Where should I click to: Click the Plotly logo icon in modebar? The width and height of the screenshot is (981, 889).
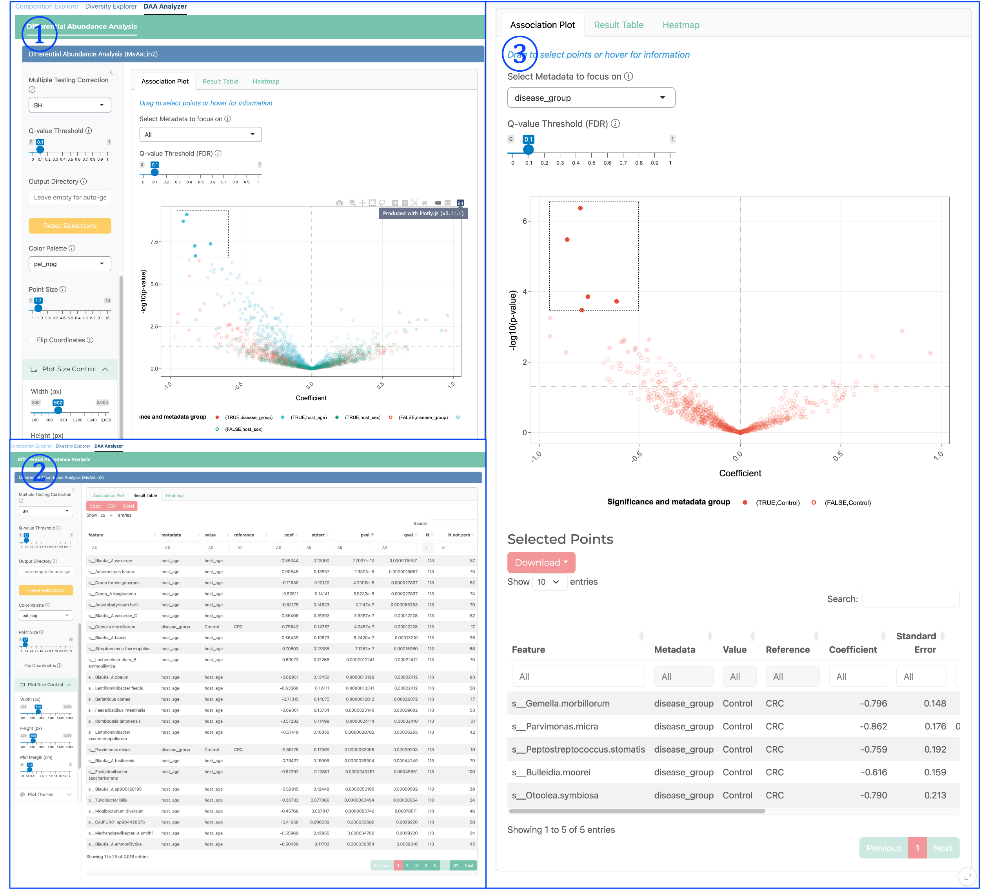[x=460, y=203]
